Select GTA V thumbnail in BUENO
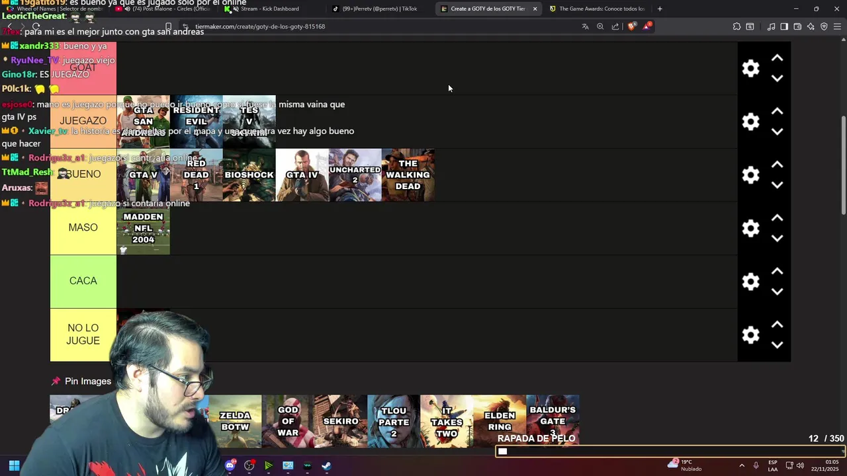Screen dimensions: 847x476 tap(143, 175)
